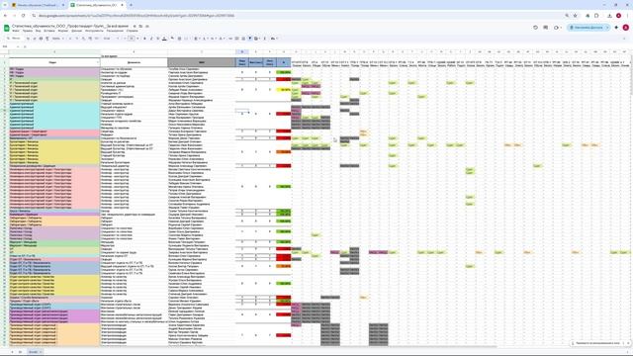Open the filter views dropdown
The height and width of the screenshot is (356, 633).
257,39
